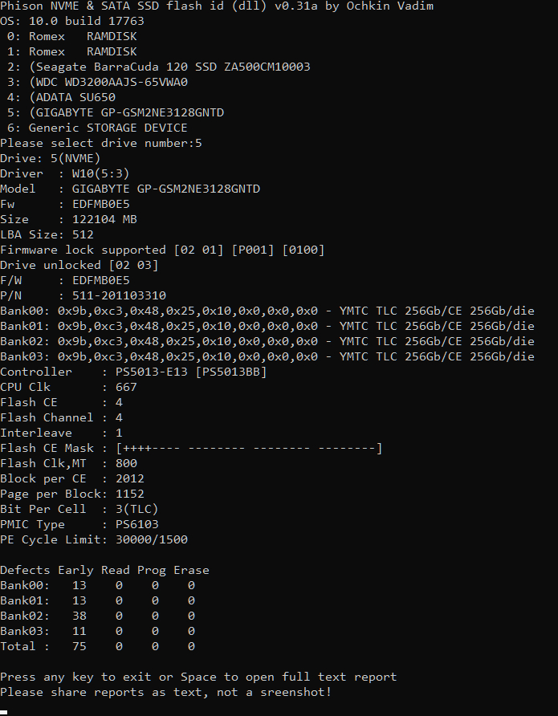558x716 pixels.
Task: Click the Bank00 flash ID line
Action: point(267,311)
